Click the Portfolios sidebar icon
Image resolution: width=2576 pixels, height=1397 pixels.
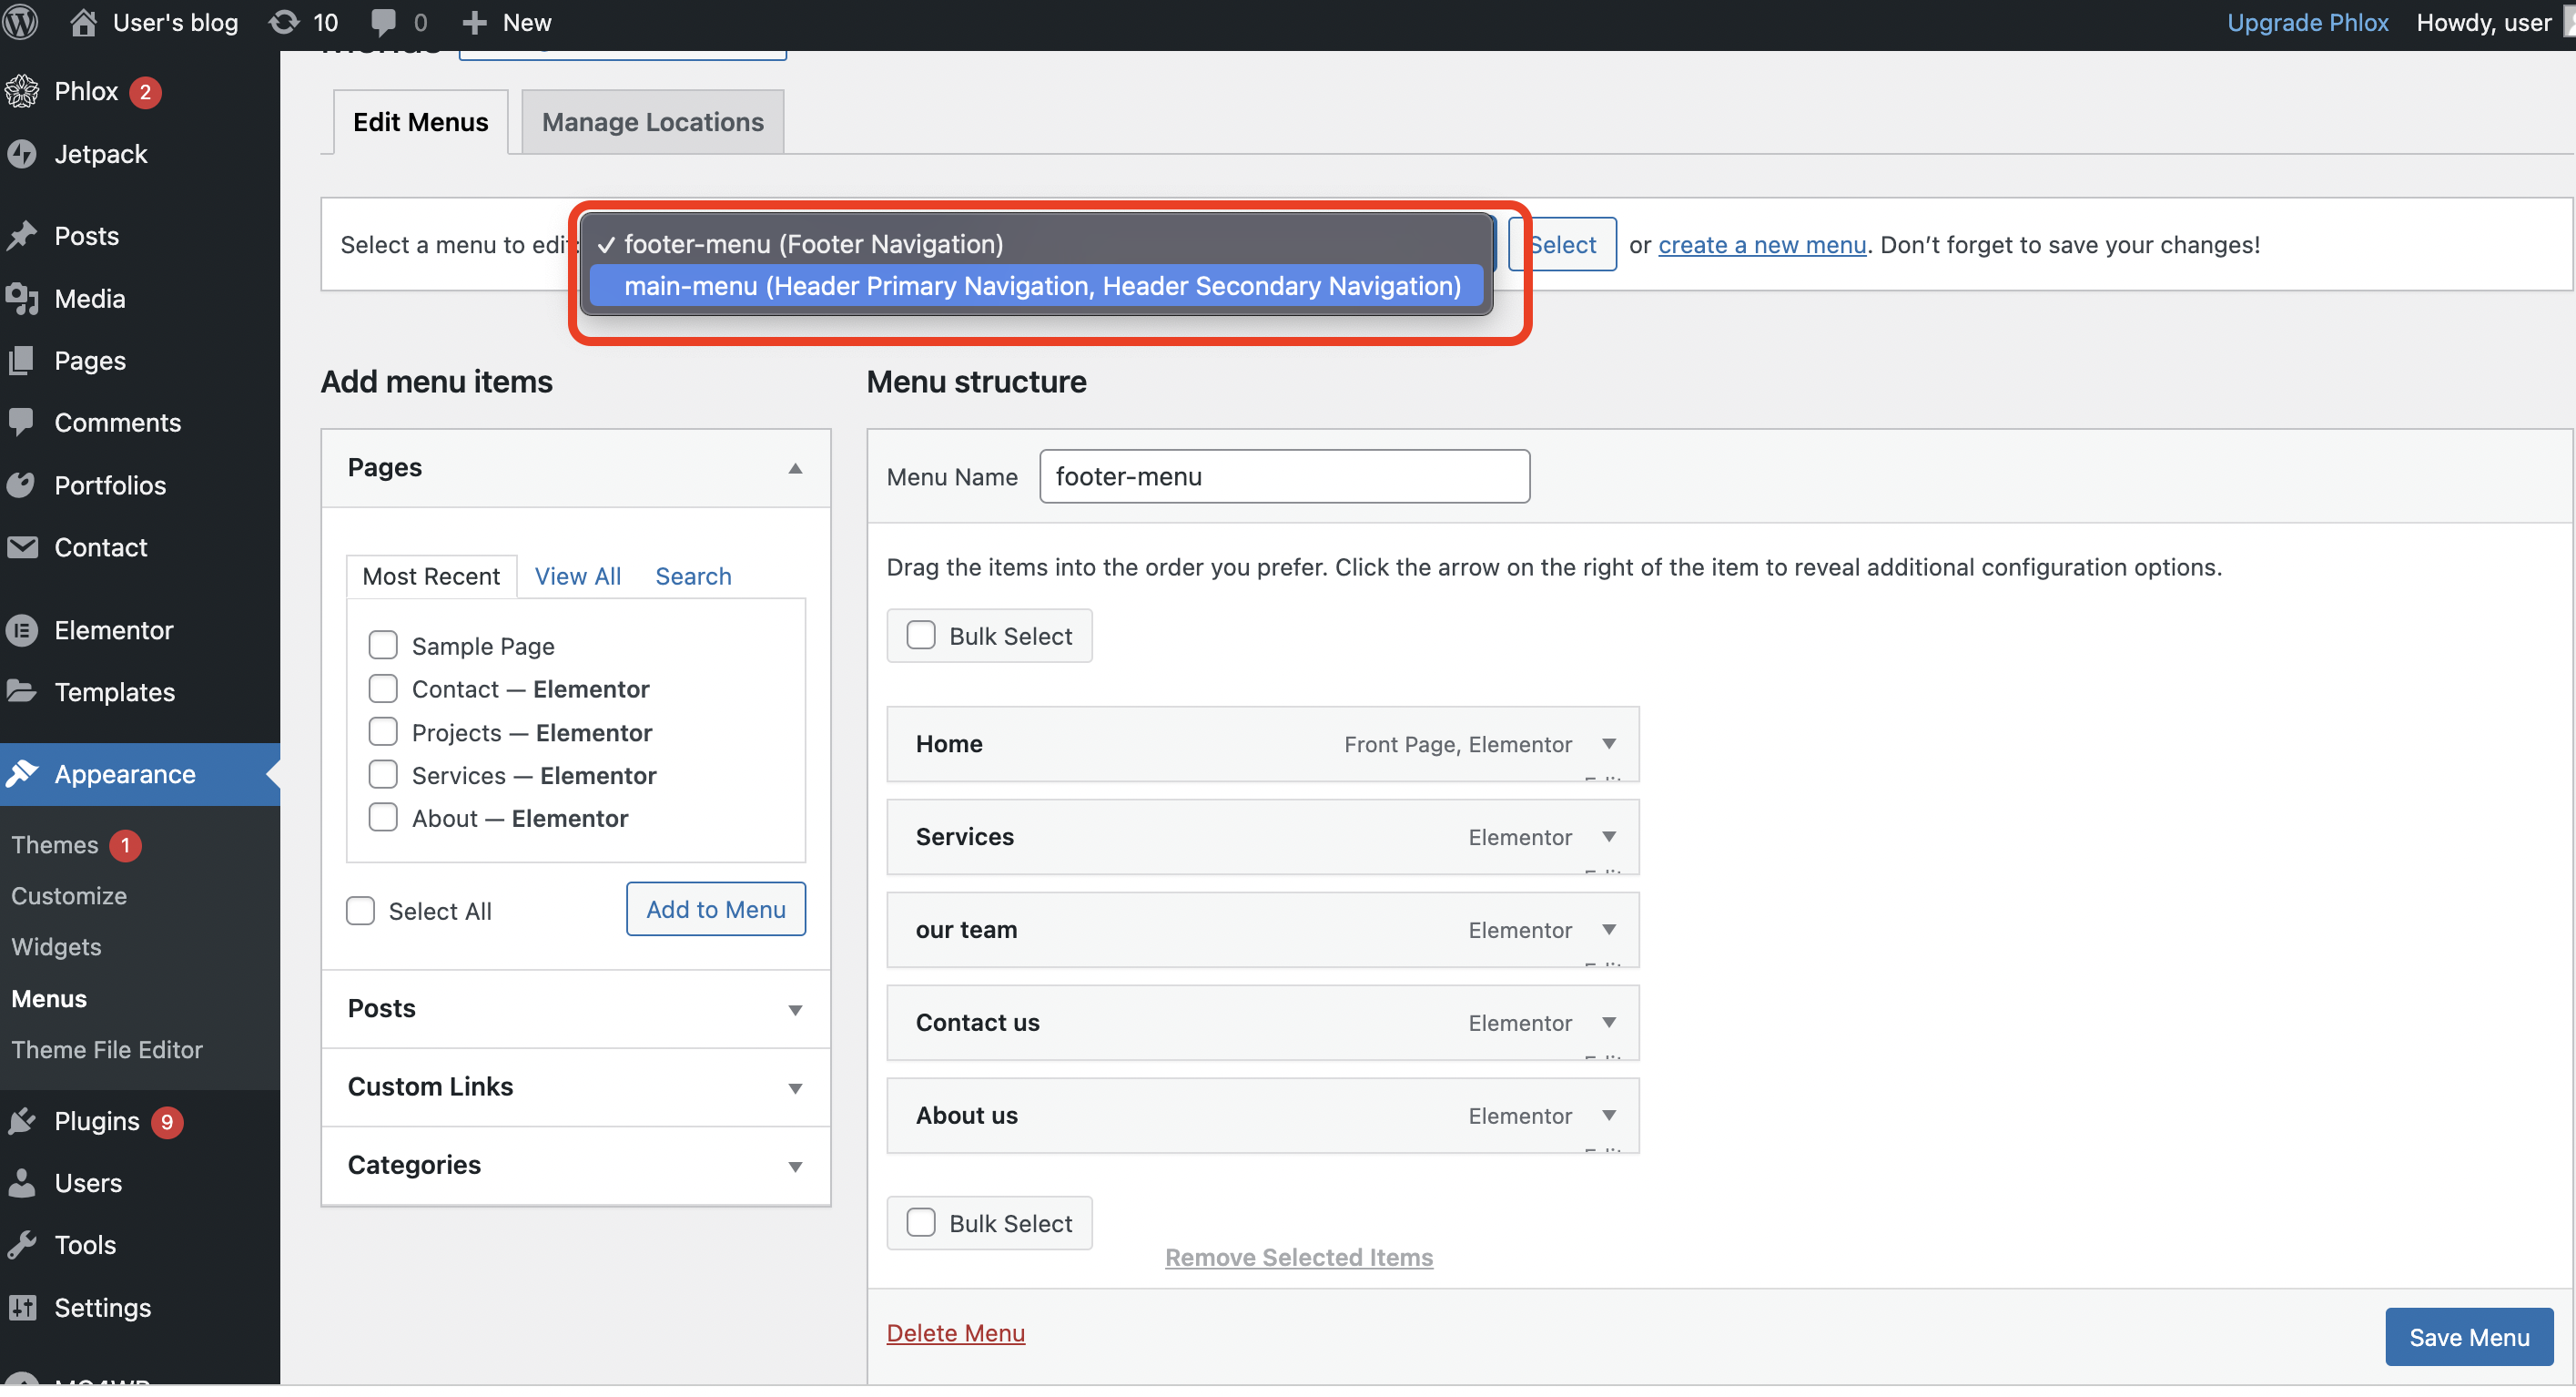tap(22, 485)
